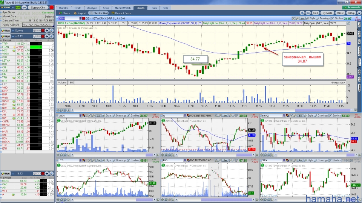Select the LBTYA row in the watchlist

click(27, 61)
